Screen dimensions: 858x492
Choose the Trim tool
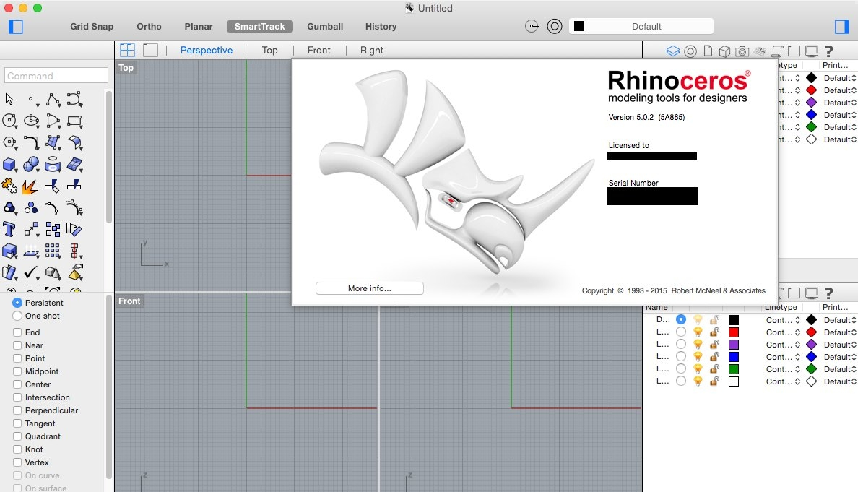pyautogui.click(x=52, y=186)
